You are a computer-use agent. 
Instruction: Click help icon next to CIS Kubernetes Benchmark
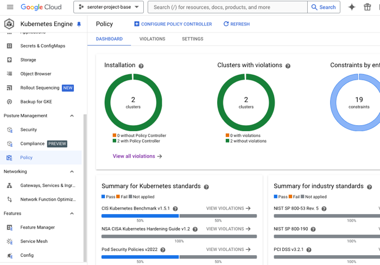[x=175, y=209]
